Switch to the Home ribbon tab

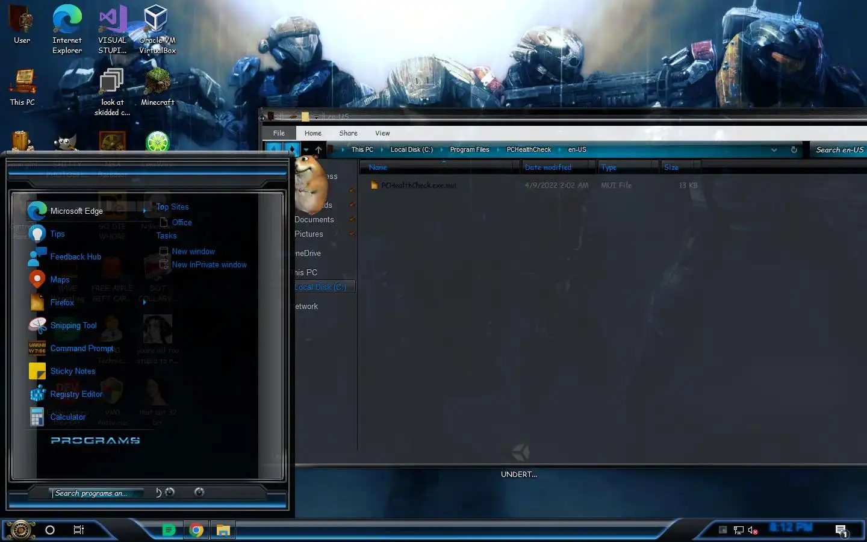(312, 133)
